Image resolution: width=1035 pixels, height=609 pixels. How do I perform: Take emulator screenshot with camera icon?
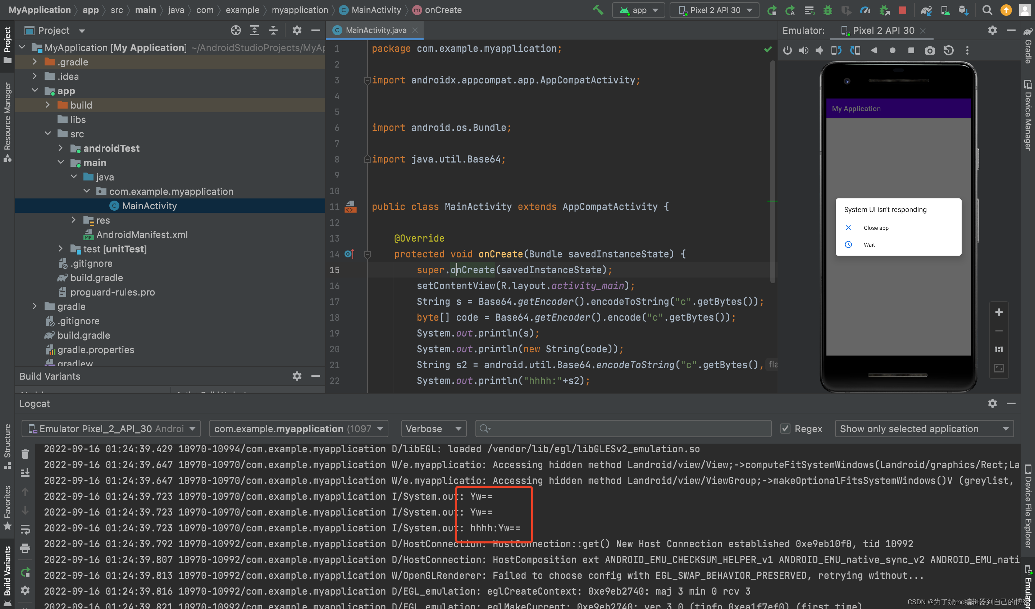point(929,50)
